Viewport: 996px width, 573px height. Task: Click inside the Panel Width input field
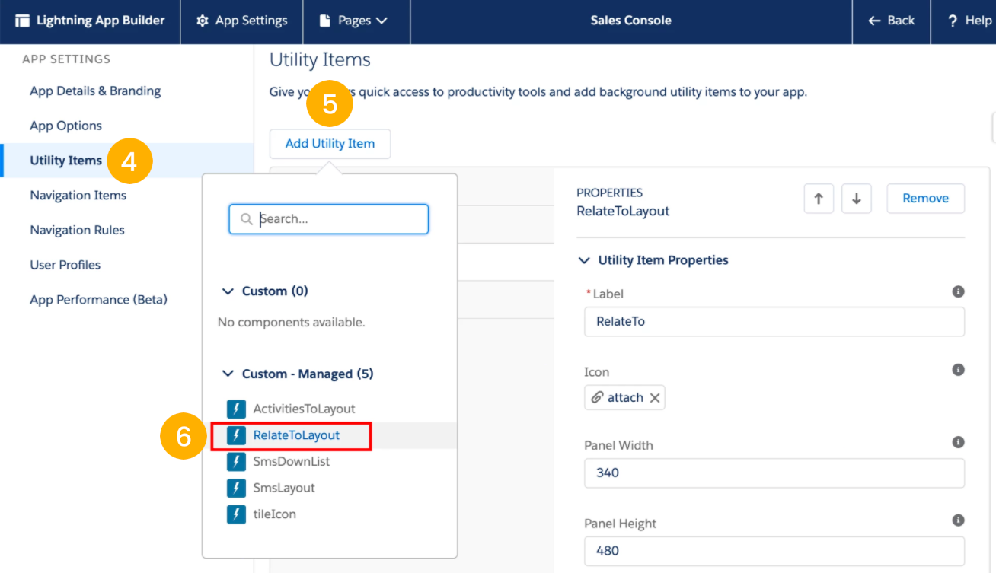[774, 473]
